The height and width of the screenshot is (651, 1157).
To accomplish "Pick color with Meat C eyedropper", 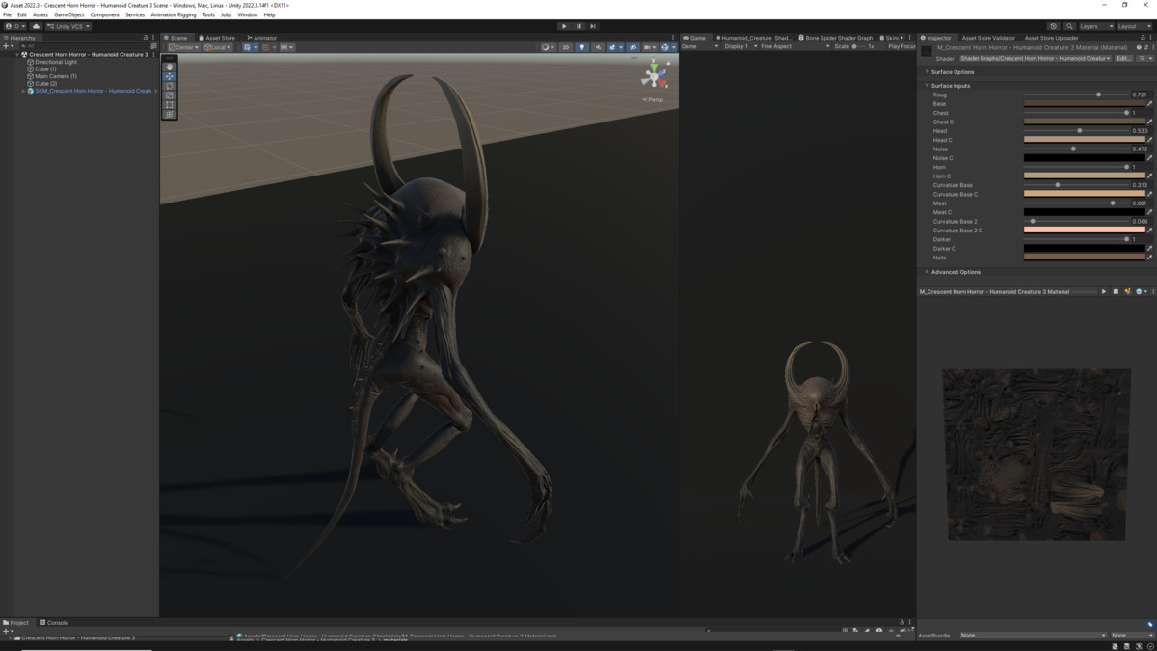I will coord(1150,212).
